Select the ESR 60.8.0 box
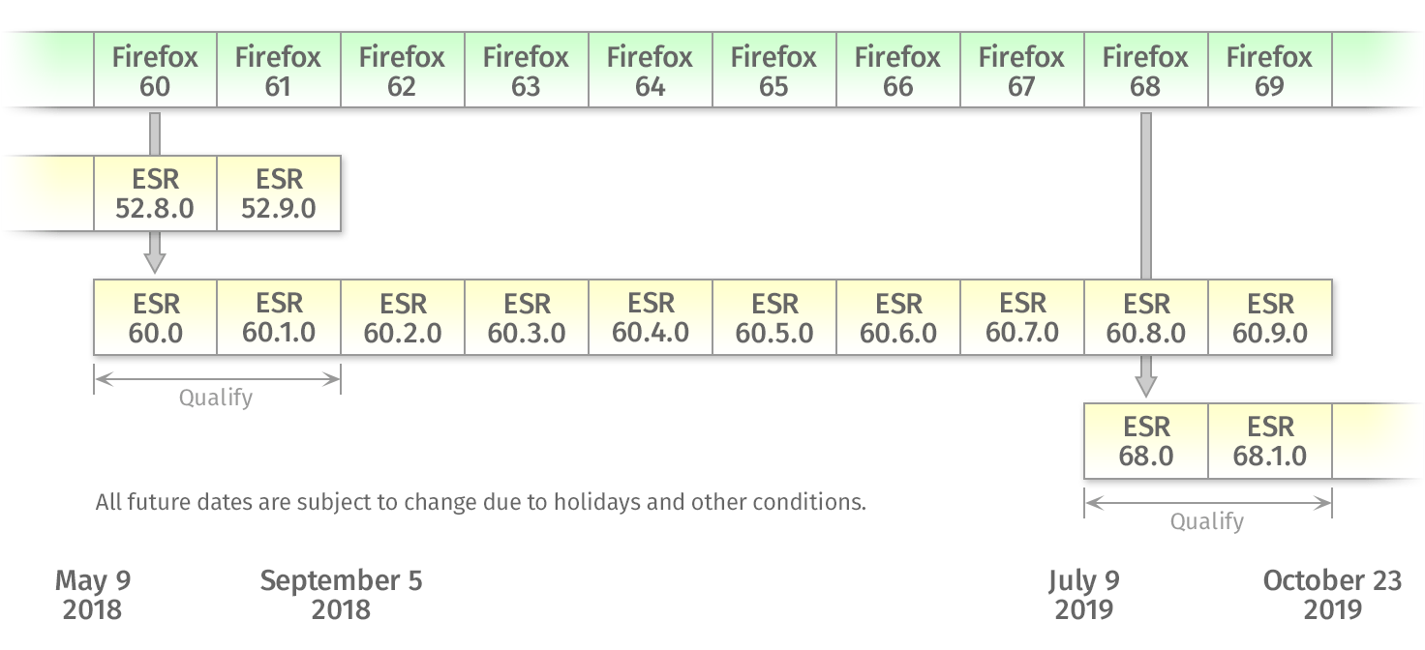The image size is (1425, 650). click(1146, 317)
